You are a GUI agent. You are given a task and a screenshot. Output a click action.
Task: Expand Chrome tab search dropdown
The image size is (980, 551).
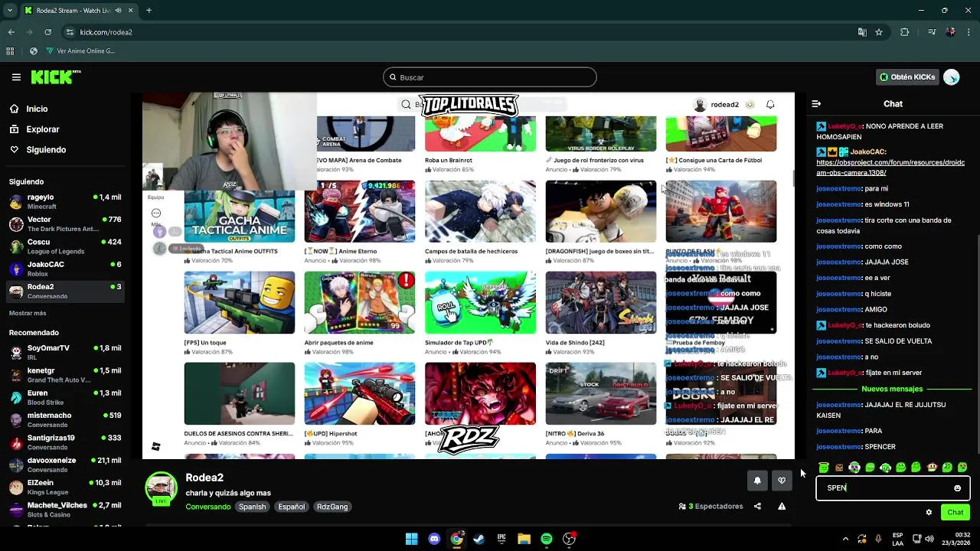[10, 11]
